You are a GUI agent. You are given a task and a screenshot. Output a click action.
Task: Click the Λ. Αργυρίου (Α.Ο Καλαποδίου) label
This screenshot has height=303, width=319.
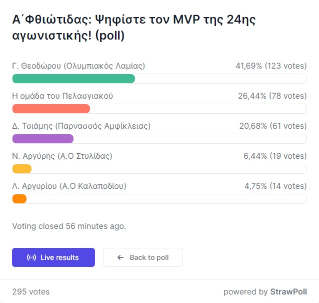[69, 186]
